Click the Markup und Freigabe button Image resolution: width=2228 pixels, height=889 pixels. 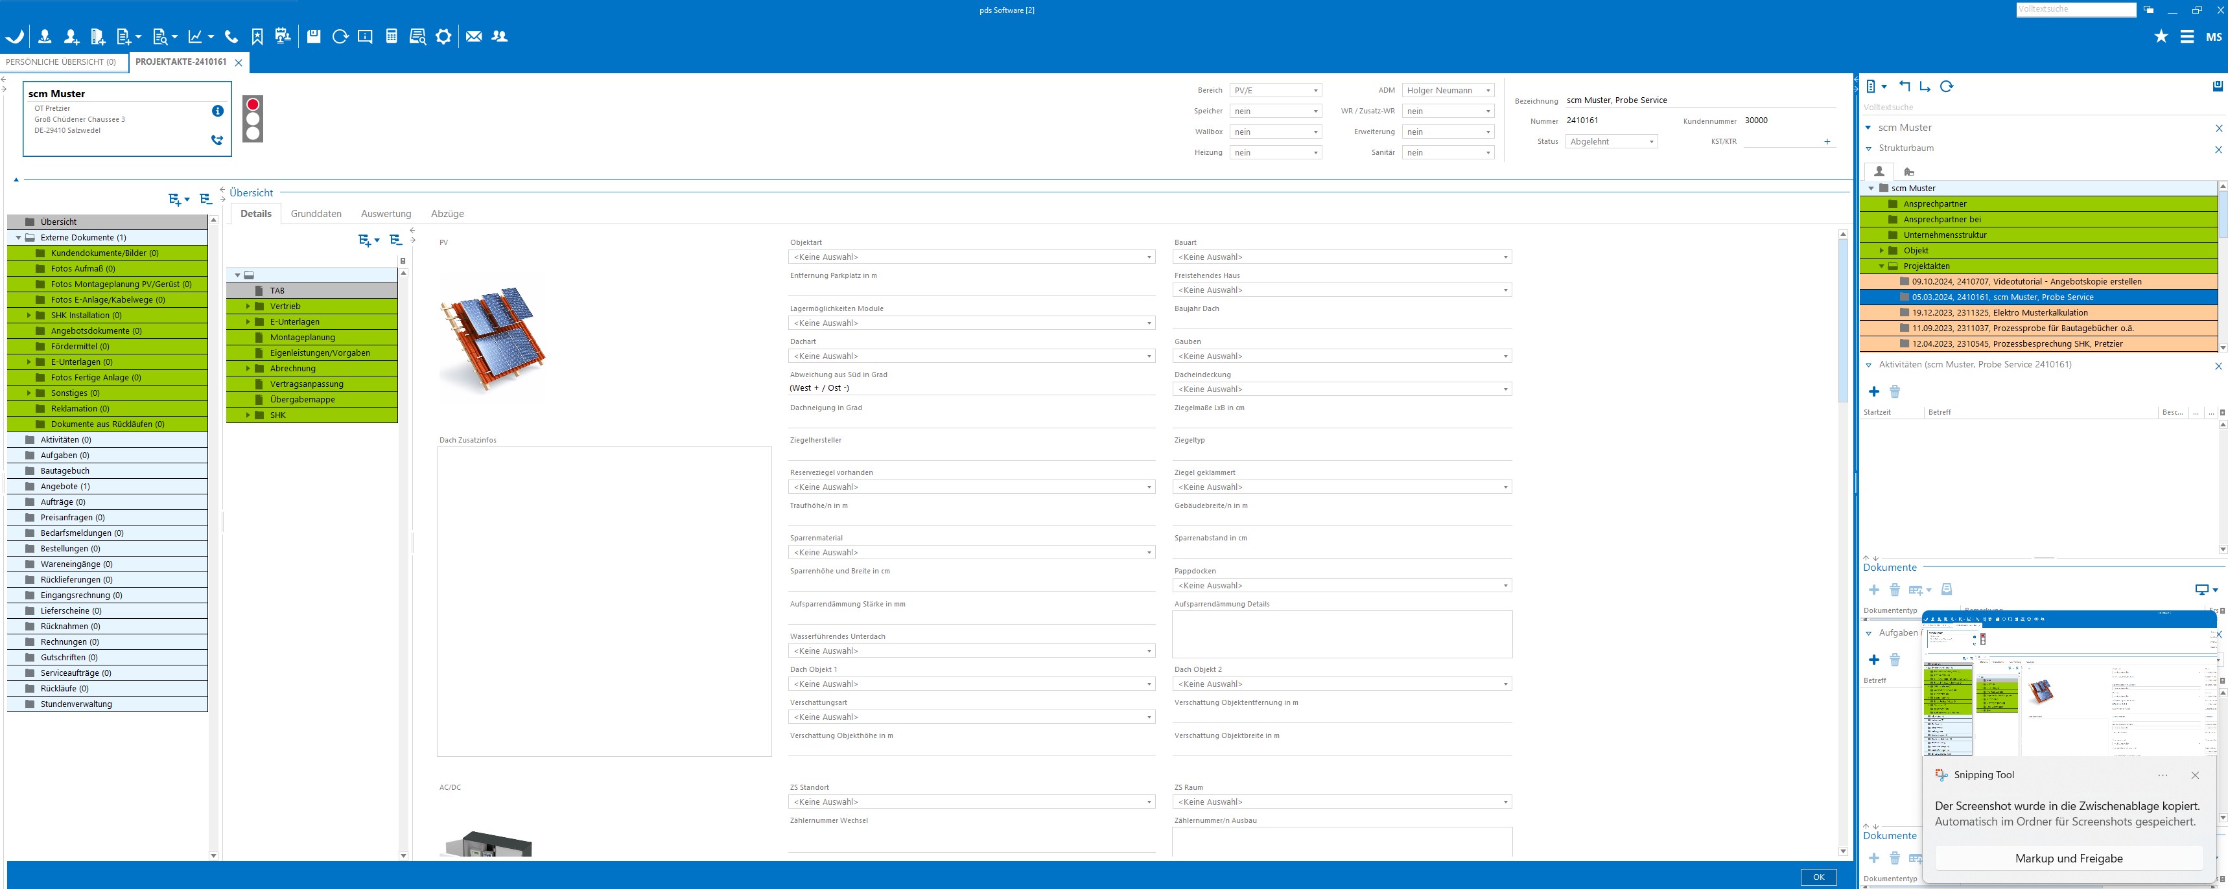point(2068,858)
